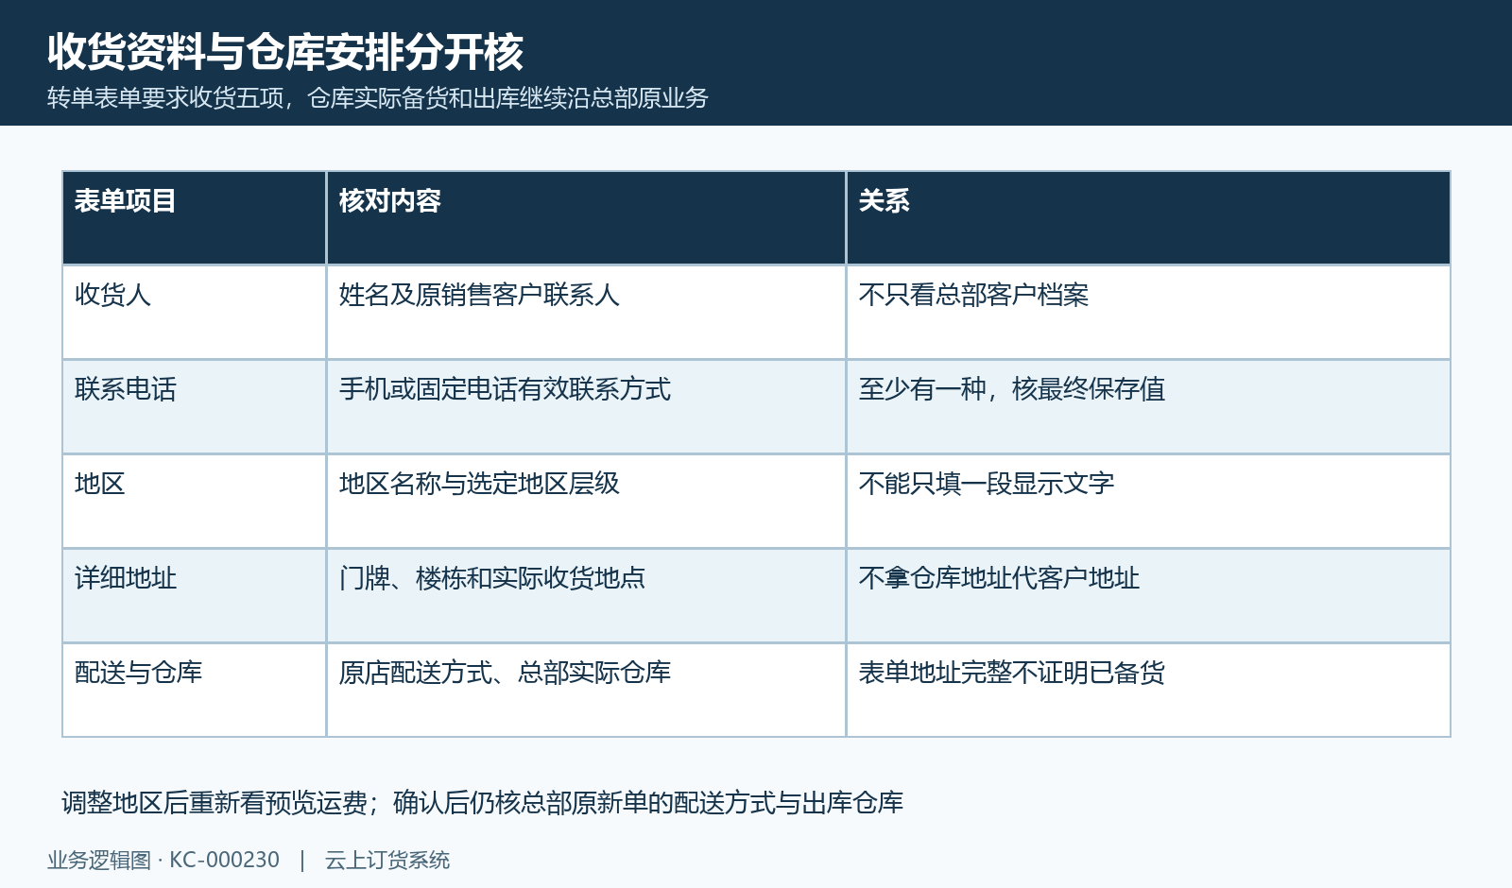1512x888 pixels.
Task: Click the cell 不只看总部客户档案
Action: (x=1148, y=313)
